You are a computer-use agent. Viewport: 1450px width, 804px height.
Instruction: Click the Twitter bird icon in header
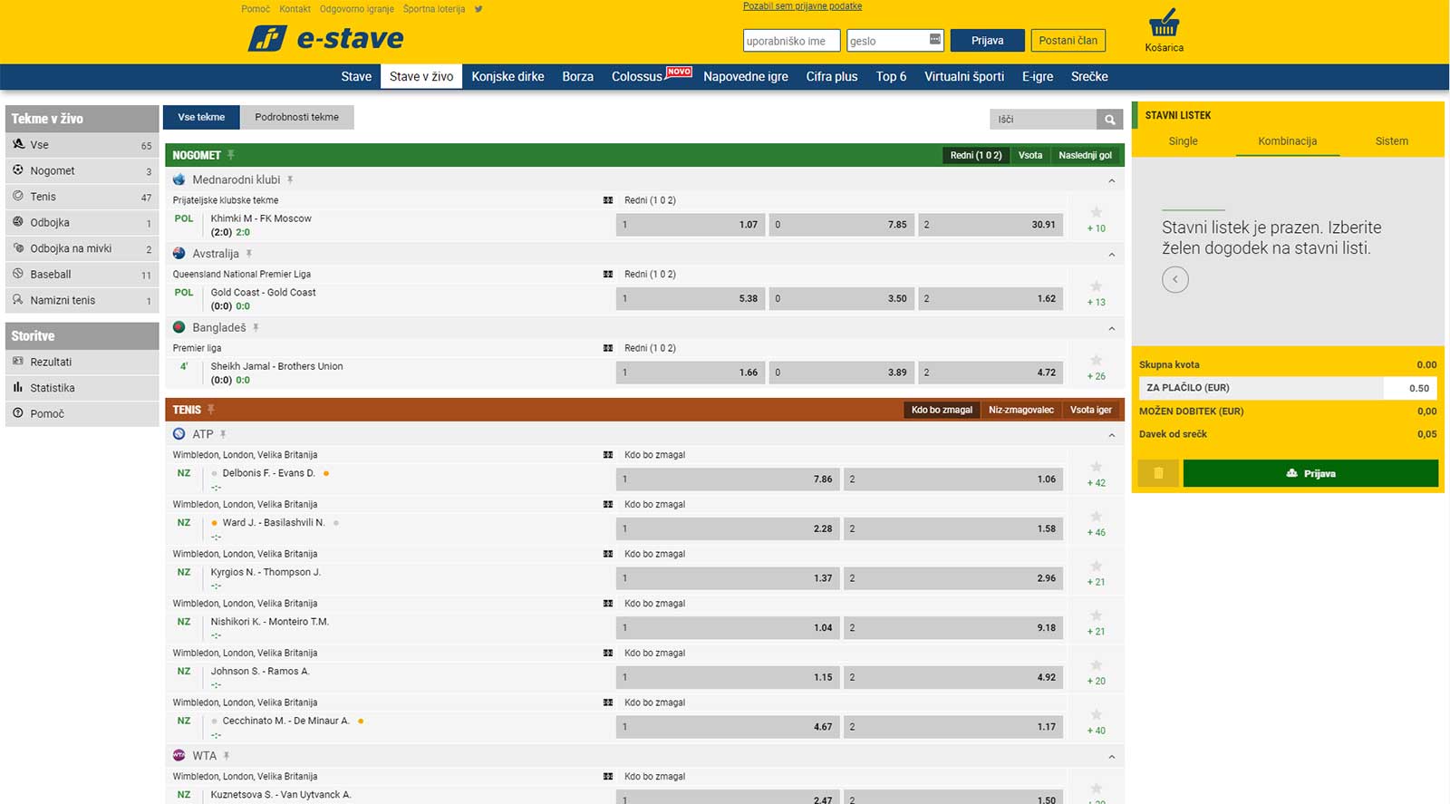tap(478, 9)
